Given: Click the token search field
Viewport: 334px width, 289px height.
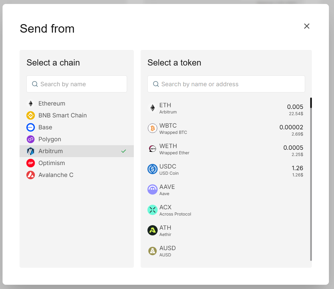Looking at the screenshot, I should [226, 84].
